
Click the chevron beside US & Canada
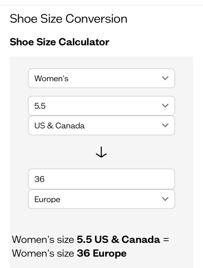165,125
